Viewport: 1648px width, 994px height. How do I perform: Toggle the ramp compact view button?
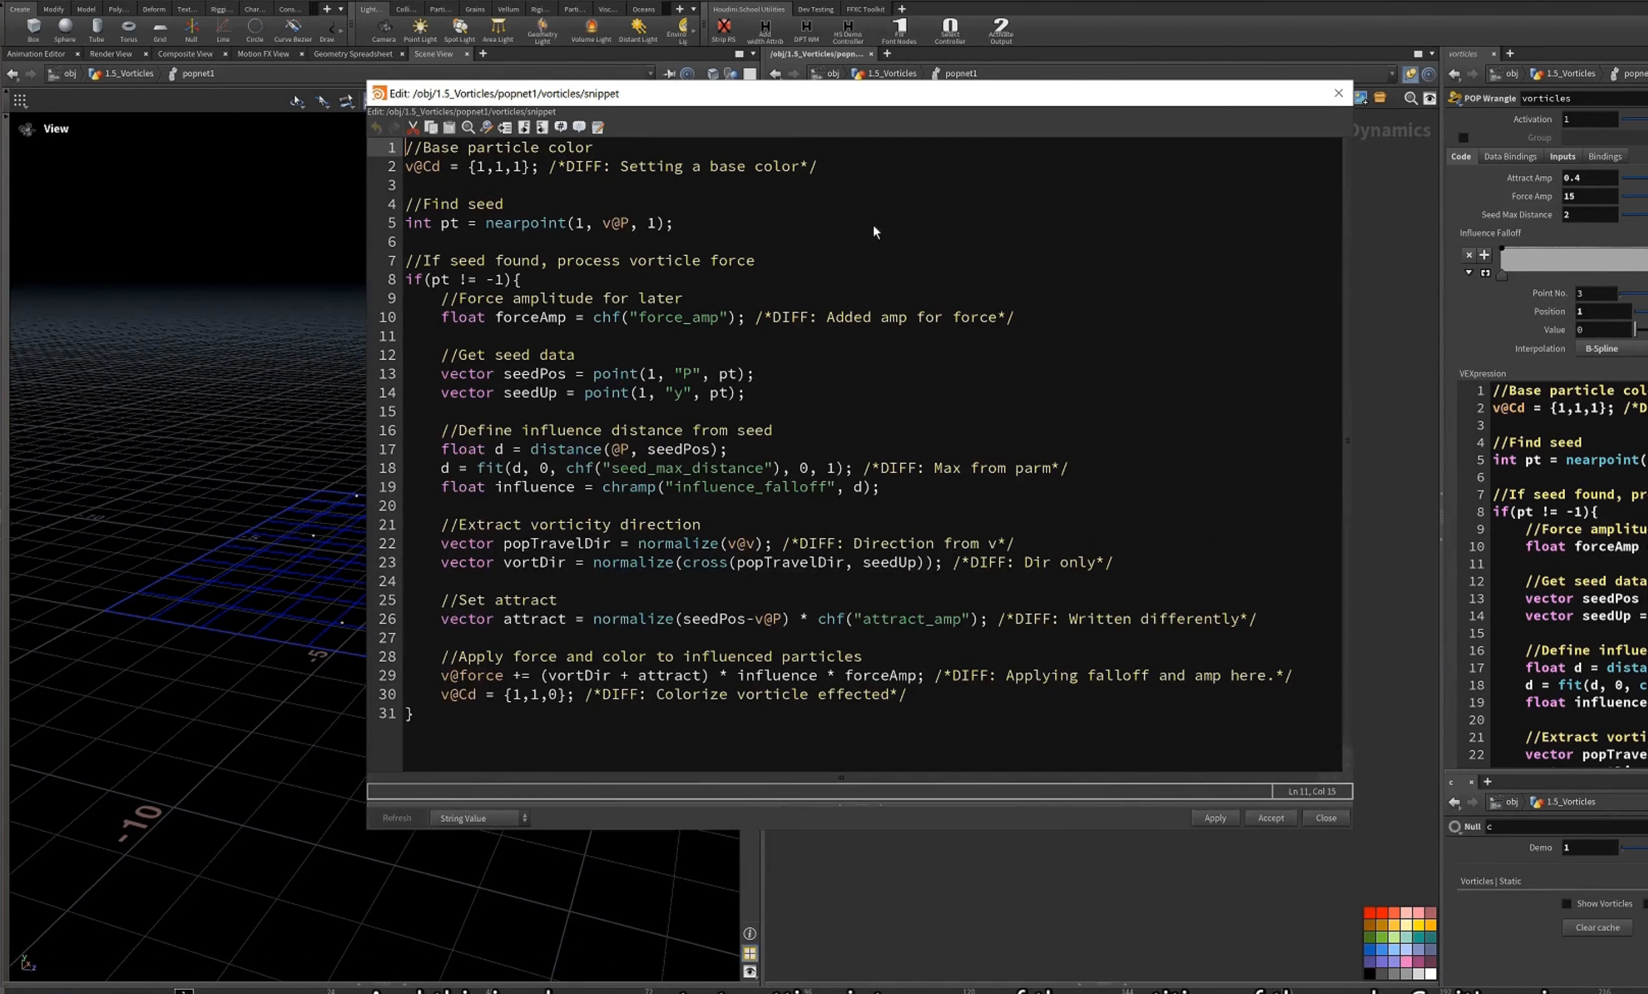(x=1486, y=273)
